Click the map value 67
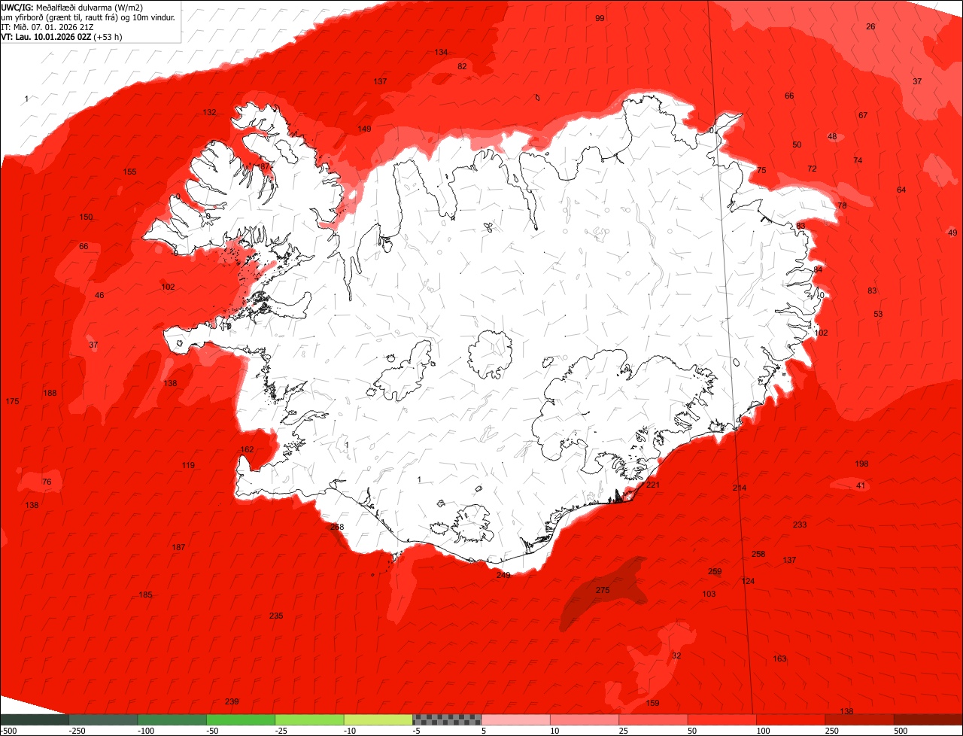The width and height of the screenshot is (963, 736). [863, 115]
